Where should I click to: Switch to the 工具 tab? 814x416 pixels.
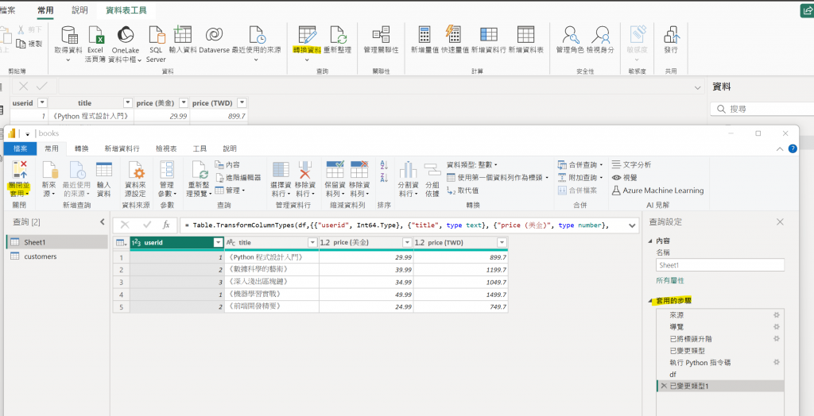tap(200, 148)
